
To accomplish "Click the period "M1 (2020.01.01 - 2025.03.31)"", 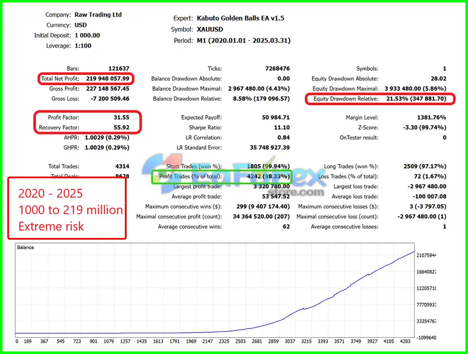I will 244,40.
